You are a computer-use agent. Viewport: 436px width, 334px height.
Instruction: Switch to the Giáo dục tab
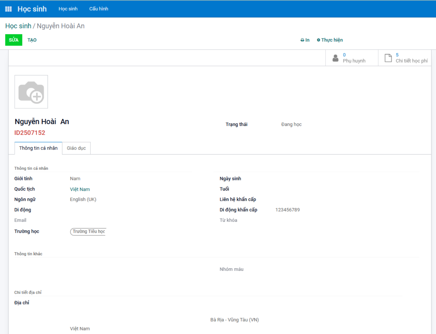pyautogui.click(x=76, y=148)
